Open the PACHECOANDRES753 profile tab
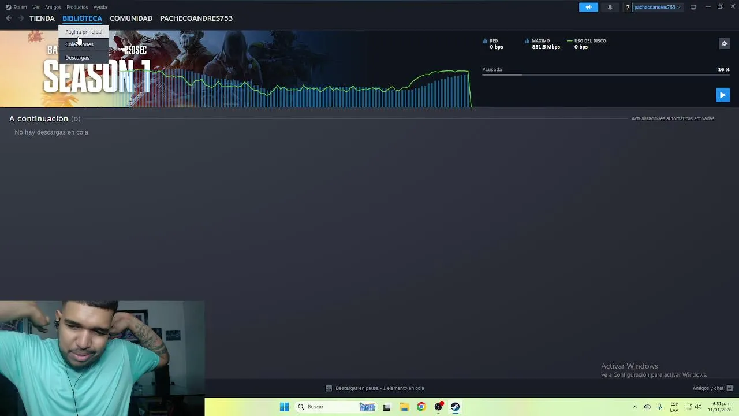This screenshot has width=739, height=416. pos(196,18)
